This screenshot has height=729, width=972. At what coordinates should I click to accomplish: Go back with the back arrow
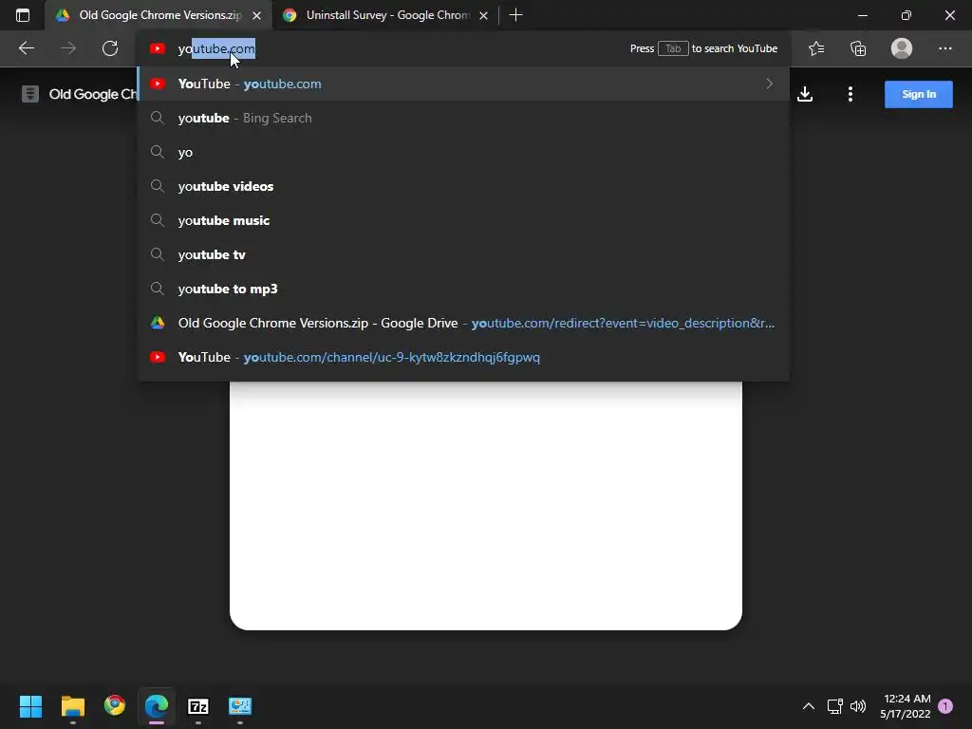(26, 48)
